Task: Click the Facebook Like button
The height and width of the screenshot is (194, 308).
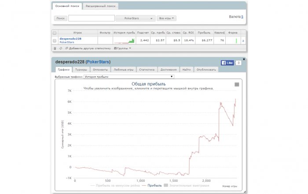Action: tap(227, 63)
